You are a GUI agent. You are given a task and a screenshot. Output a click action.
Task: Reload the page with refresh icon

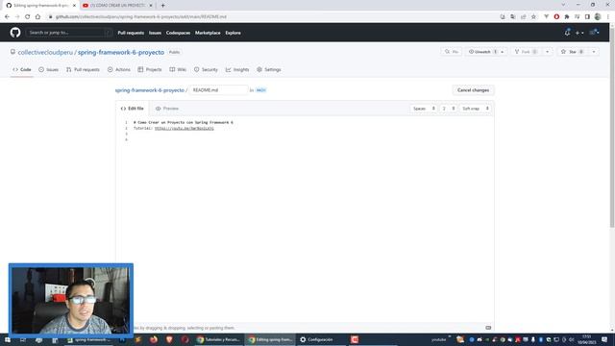[x=28, y=17]
